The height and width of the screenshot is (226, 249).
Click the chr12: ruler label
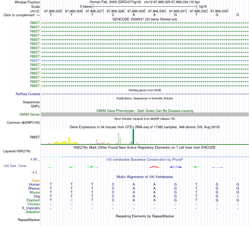[x=35, y=11]
